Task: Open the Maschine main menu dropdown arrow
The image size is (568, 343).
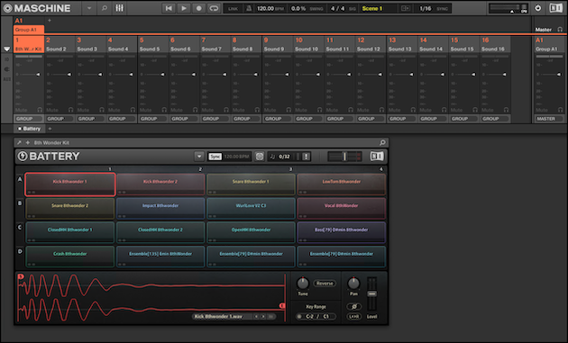Action: tap(89, 8)
